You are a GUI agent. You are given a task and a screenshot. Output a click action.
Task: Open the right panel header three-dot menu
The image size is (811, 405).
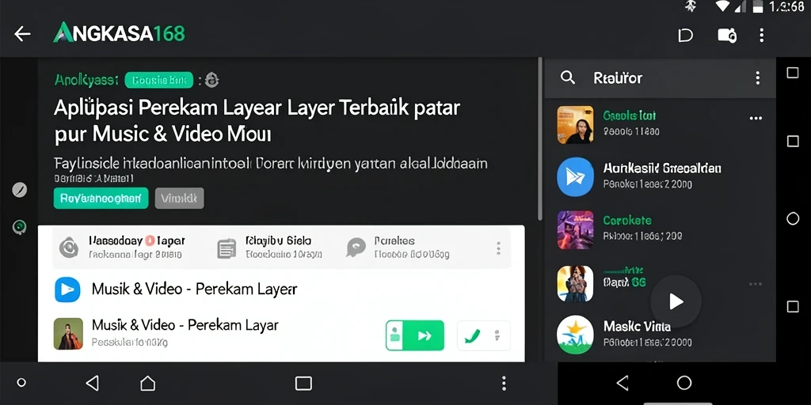pos(758,78)
